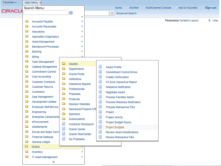
Task: Click the document icon beside Project Budgets
Action: coord(100,127)
